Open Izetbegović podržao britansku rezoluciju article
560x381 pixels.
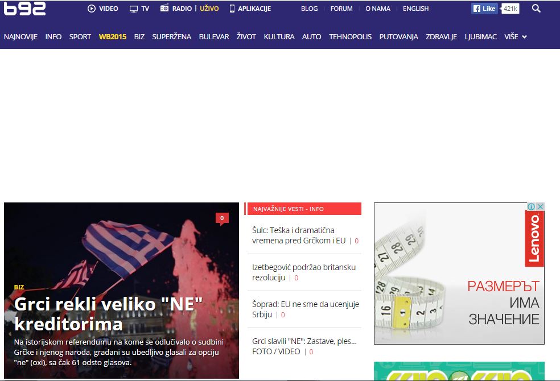304,272
